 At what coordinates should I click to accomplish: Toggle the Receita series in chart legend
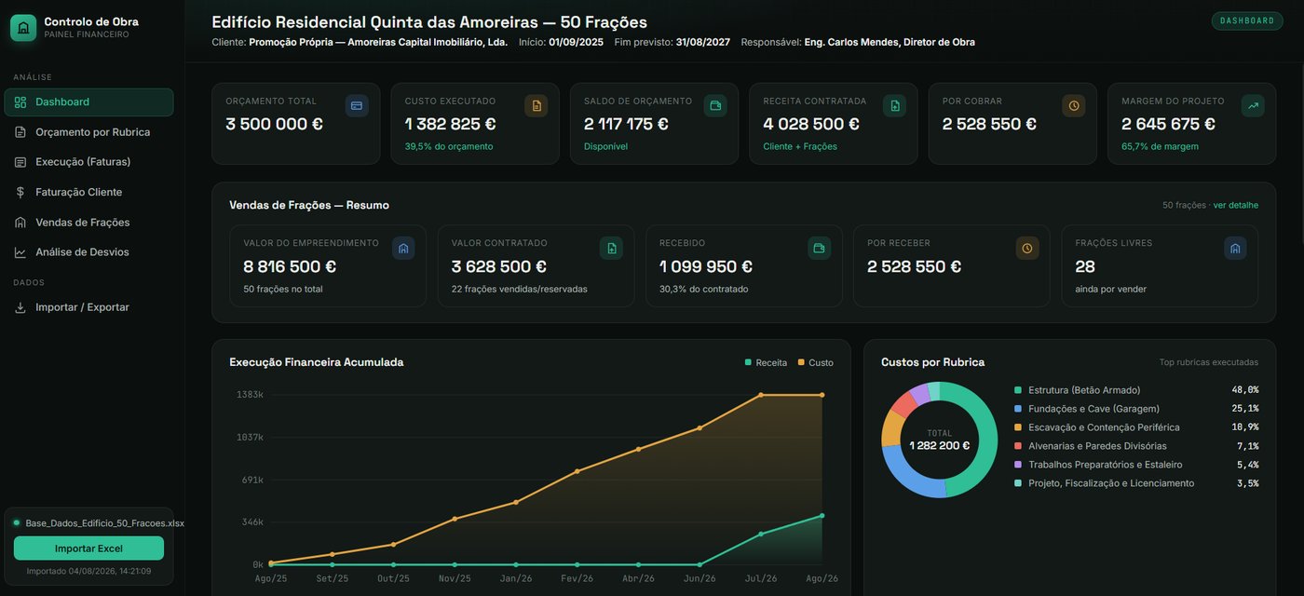tap(766, 362)
